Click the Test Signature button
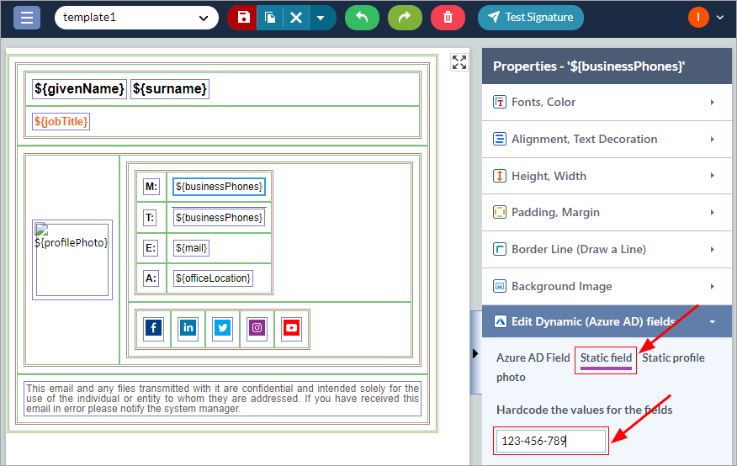737x466 pixels. click(x=531, y=18)
